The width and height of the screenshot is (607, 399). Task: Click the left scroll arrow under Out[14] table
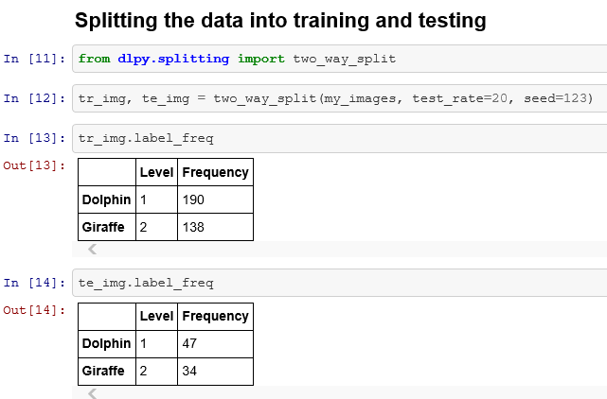(x=92, y=393)
